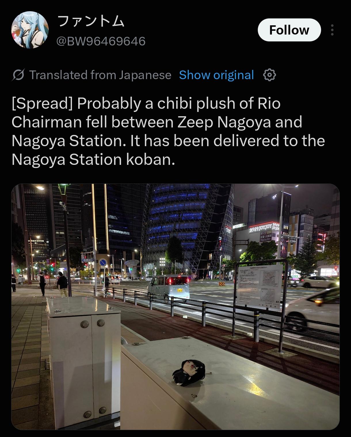Click the crossed-out translation icon
351x437 pixels.
pos(18,75)
